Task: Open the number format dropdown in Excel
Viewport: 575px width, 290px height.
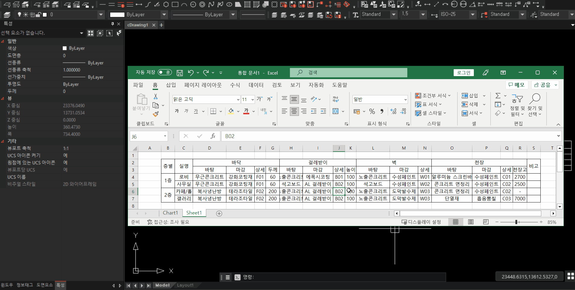Action: 406,100
